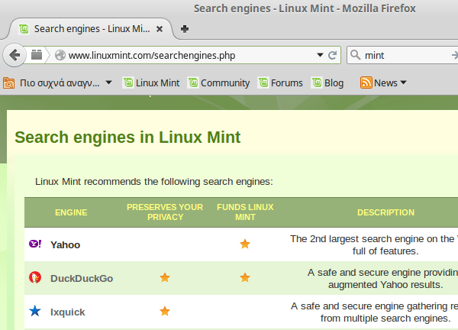Screen dimensions: 458x330
Task: Expand the Πιο συχνά αναγν... dropdown arrow
Action: (108, 82)
